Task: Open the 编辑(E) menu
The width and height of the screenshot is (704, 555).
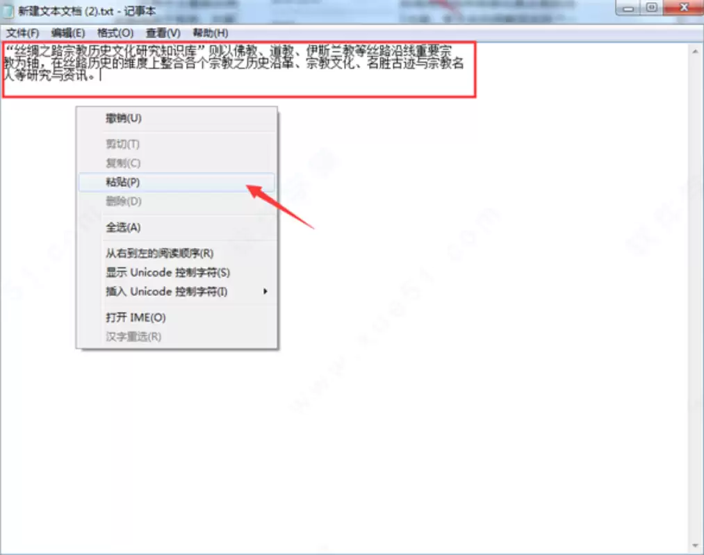Action: (67, 33)
